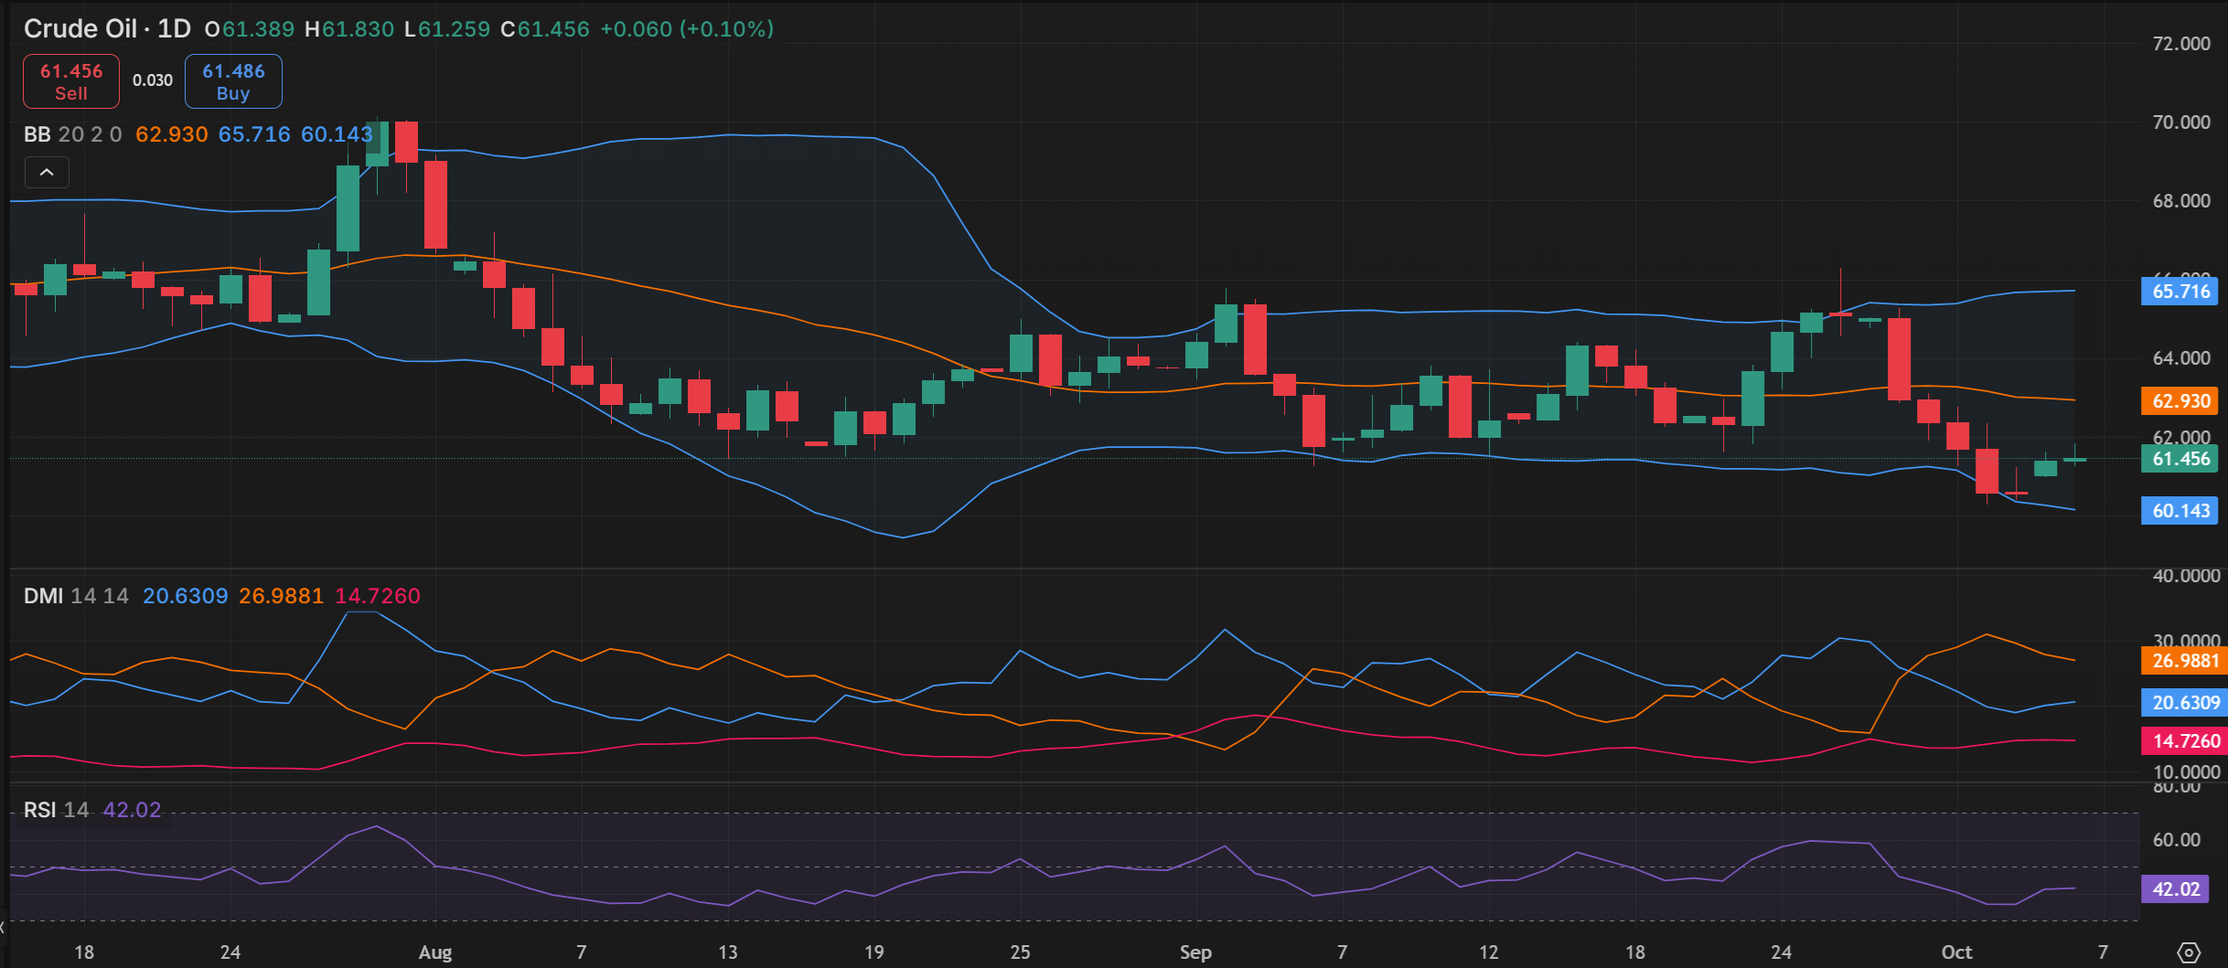The width and height of the screenshot is (2228, 968).
Task: Click the orange 62.930 basis price label
Action: tap(2180, 400)
